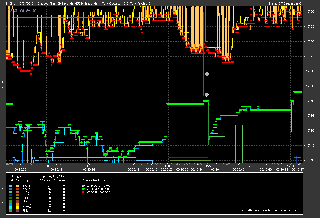Click the CINC bid color swatch
Screen dimensions: 320x218
(10, 198)
